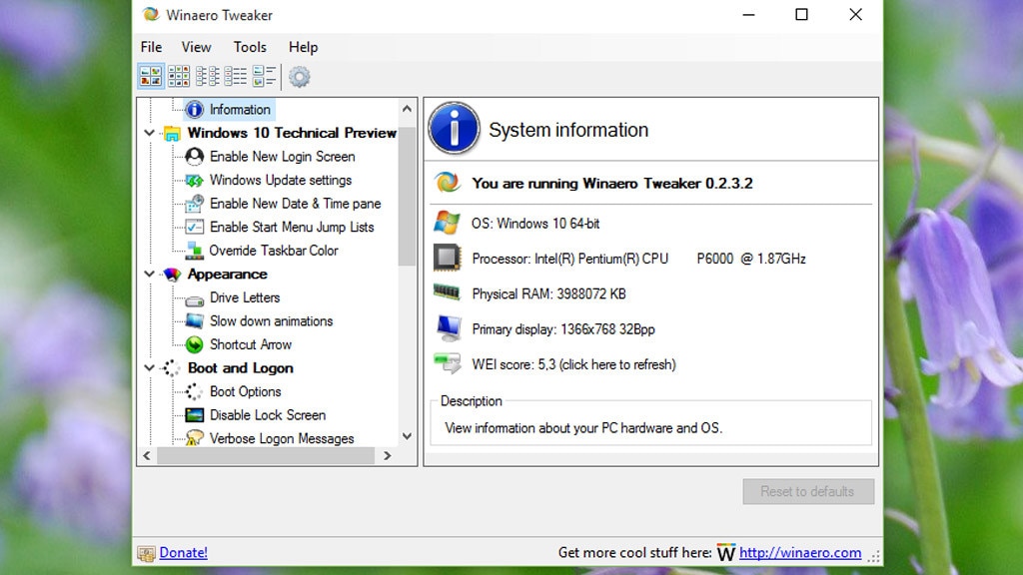This screenshot has width=1023, height=575.
Task: Click the large System information icon
Action: click(x=454, y=129)
